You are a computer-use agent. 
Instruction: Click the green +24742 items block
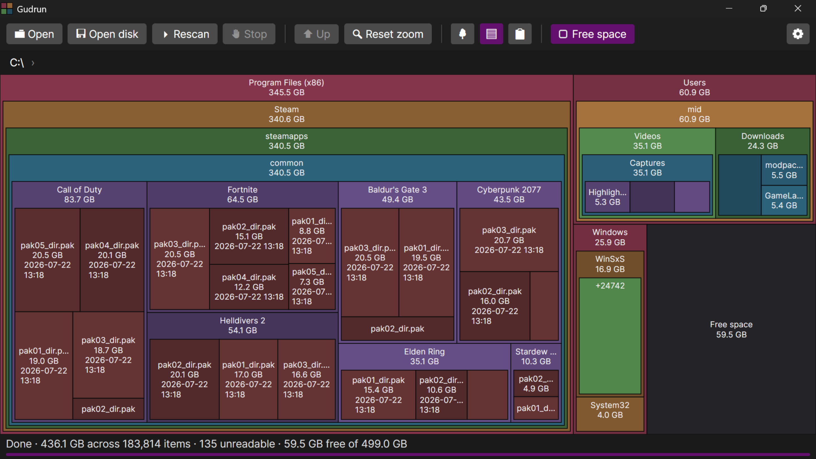pyautogui.click(x=610, y=336)
